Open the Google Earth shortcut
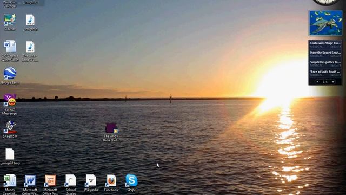 pyautogui.click(x=10, y=73)
